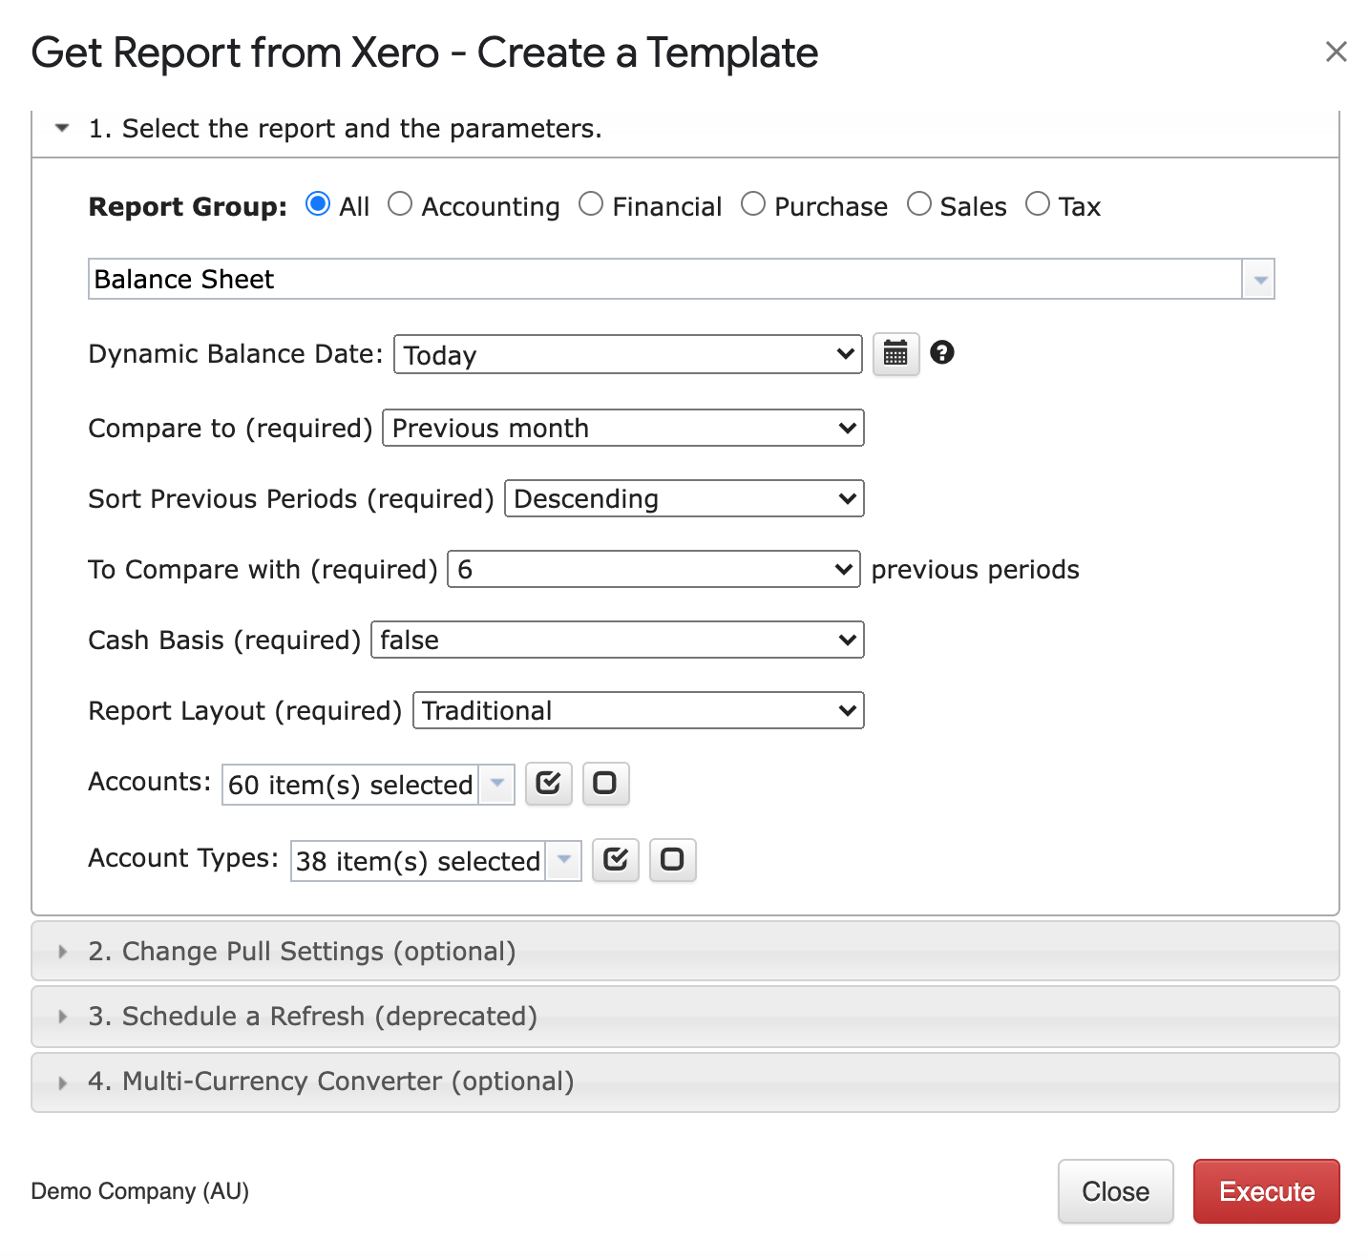Open the Compare to dropdown
This screenshot has height=1260, width=1369.
click(622, 428)
